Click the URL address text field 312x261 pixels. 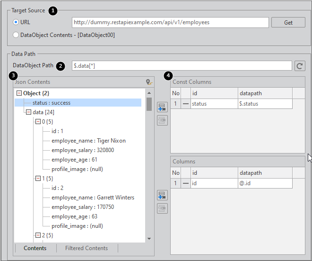pos(170,22)
